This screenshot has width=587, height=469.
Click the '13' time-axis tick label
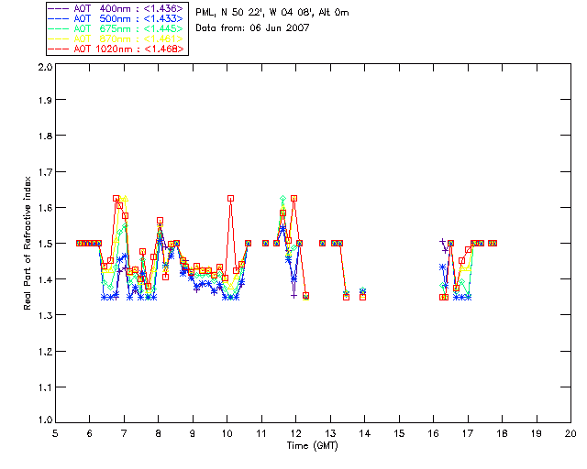pos(330,433)
